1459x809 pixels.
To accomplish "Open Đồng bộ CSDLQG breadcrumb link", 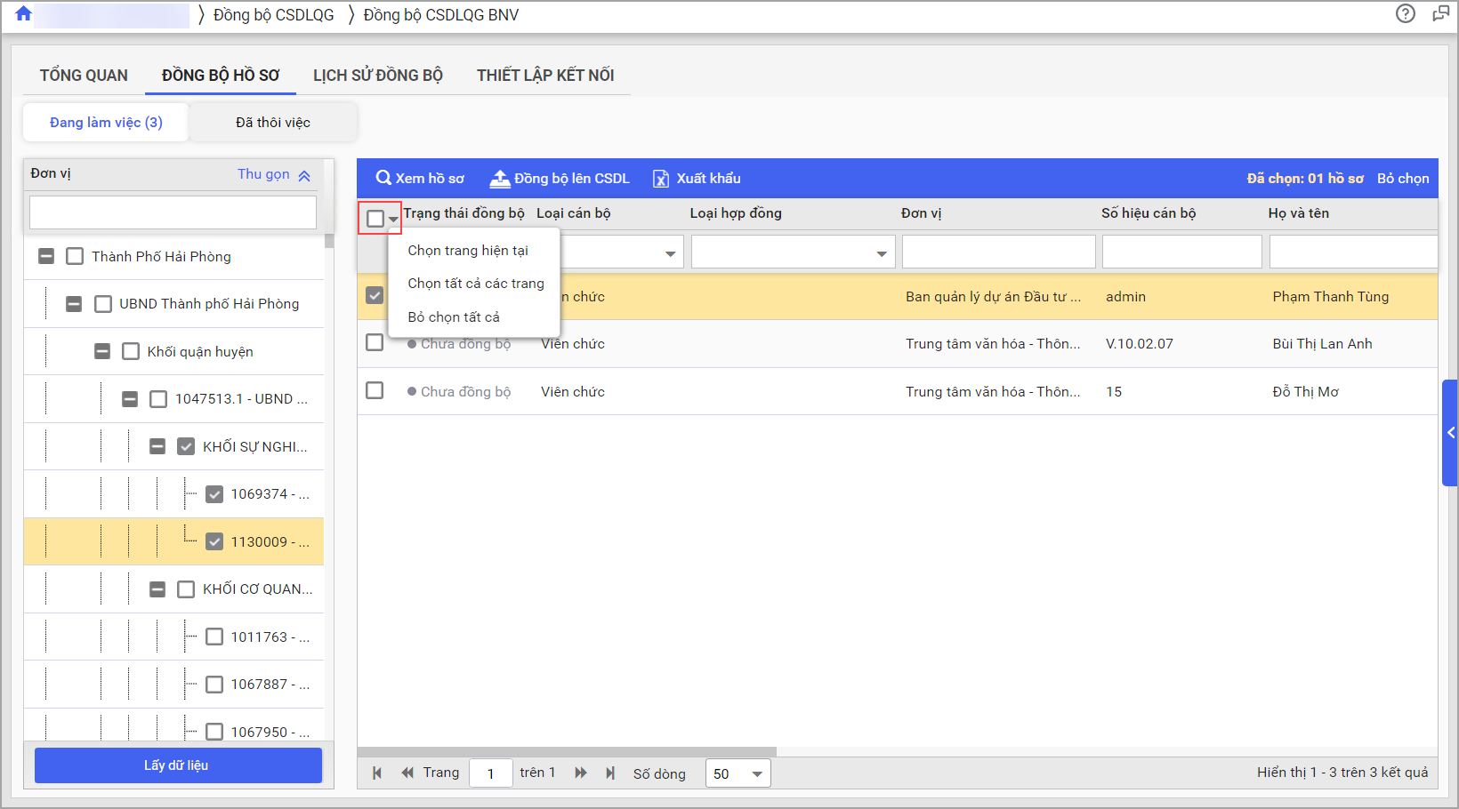I will [x=274, y=15].
